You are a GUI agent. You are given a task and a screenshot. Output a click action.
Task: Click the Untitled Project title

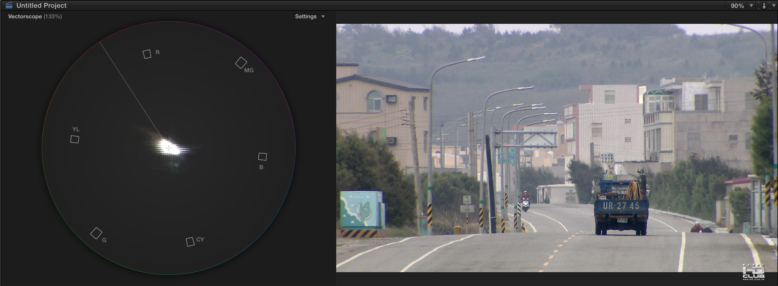click(41, 5)
